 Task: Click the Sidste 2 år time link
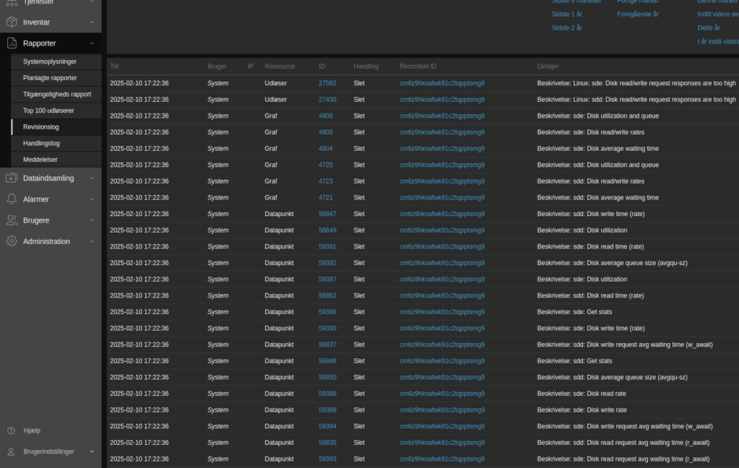pos(567,27)
